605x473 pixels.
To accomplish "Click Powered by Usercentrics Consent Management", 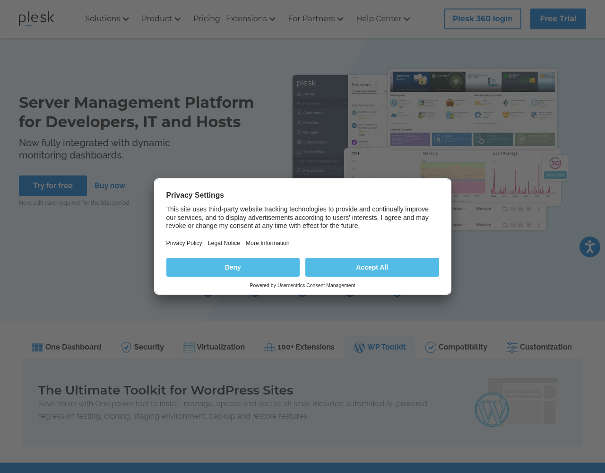I will click(x=302, y=285).
